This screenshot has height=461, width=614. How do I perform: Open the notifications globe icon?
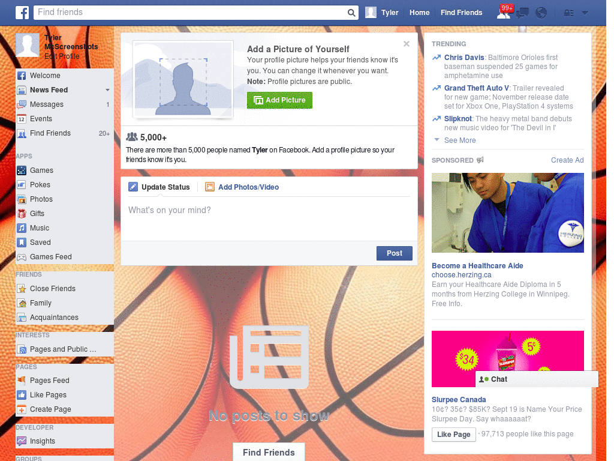tap(541, 13)
